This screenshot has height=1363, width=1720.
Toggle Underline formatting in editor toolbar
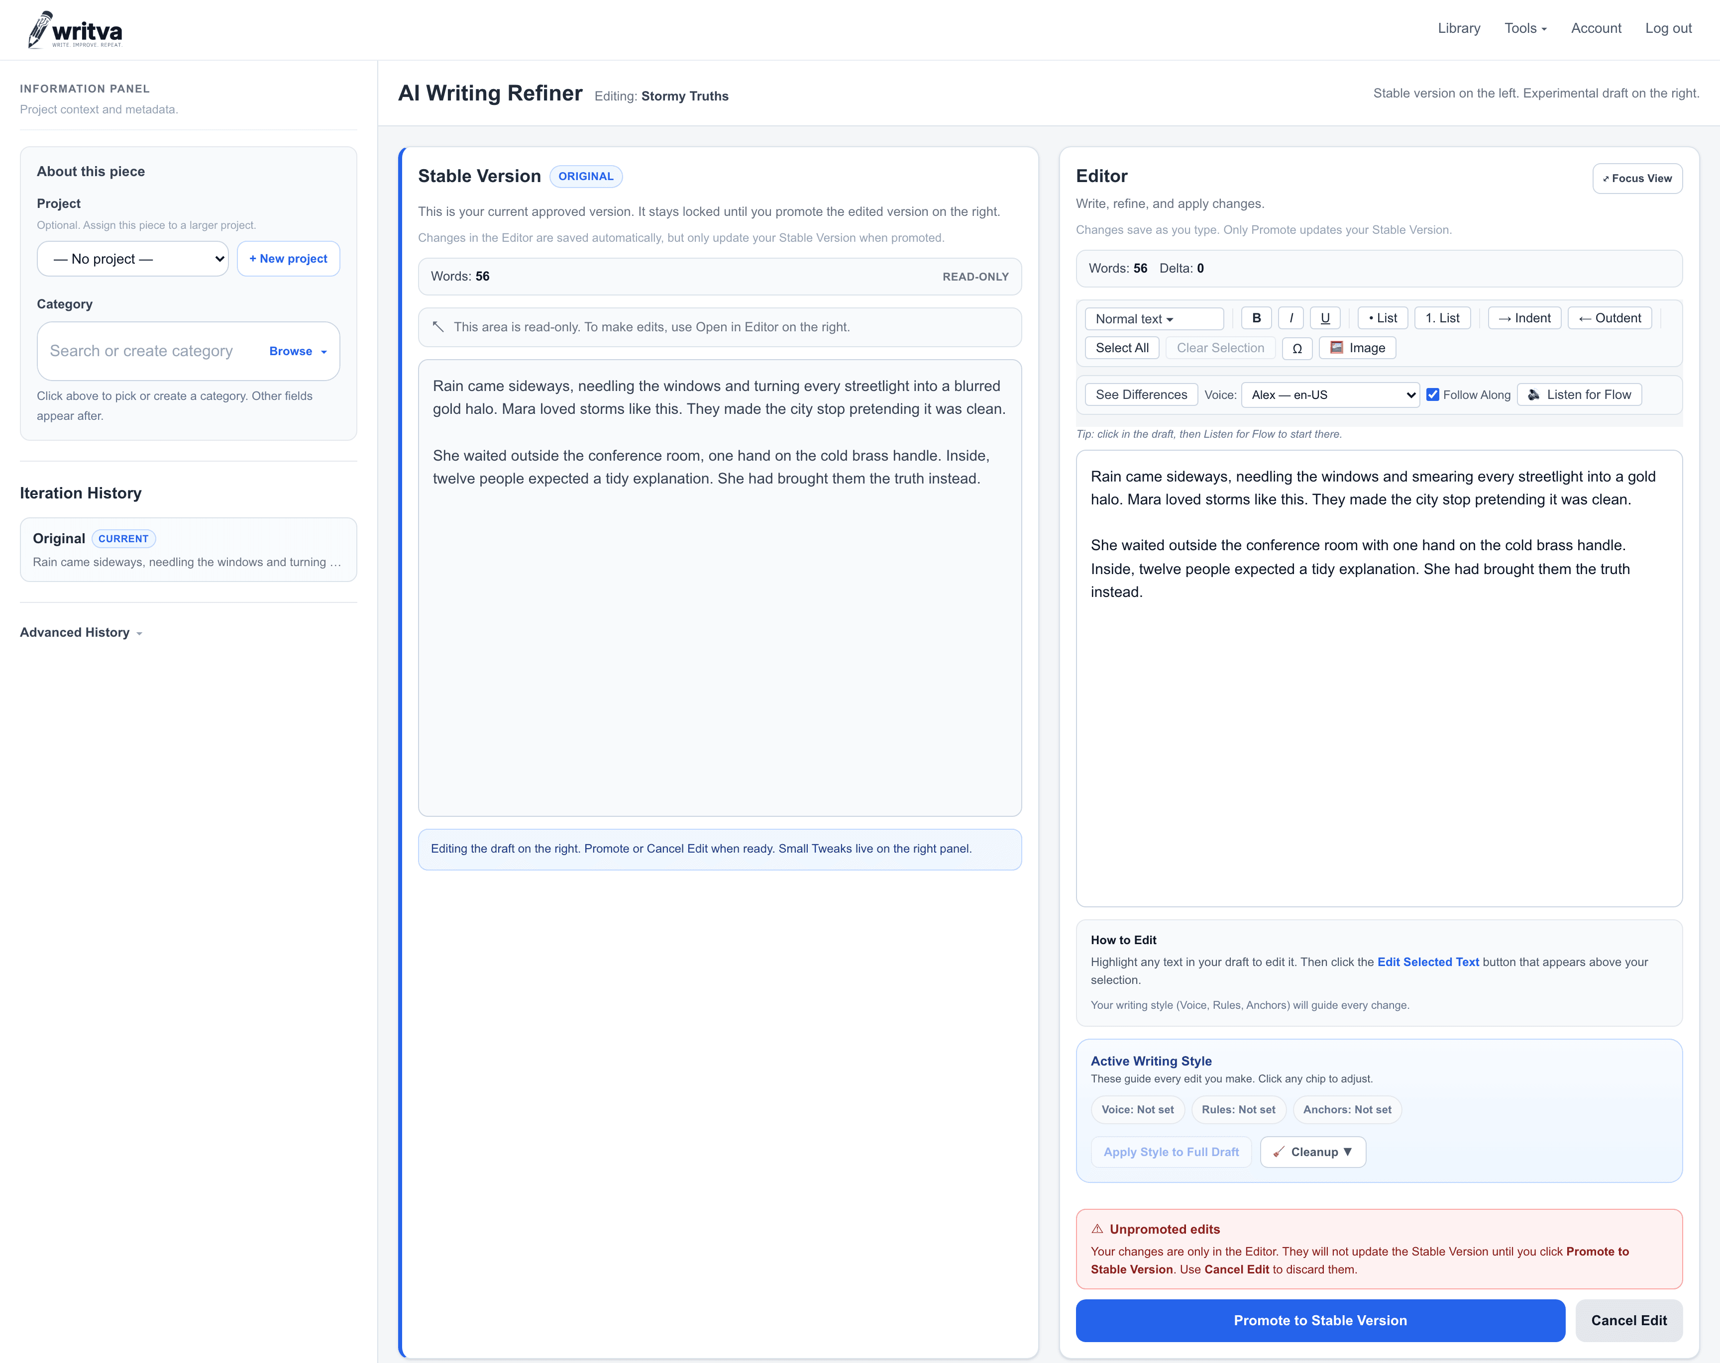click(x=1325, y=318)
